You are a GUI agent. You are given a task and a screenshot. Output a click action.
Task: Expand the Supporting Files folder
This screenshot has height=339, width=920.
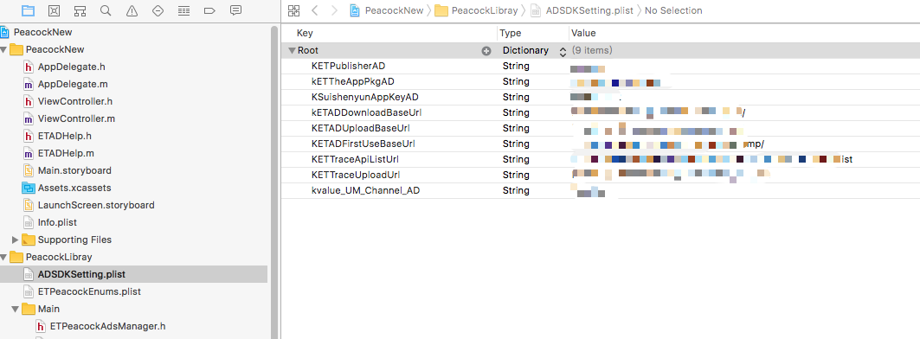point(16,240)
